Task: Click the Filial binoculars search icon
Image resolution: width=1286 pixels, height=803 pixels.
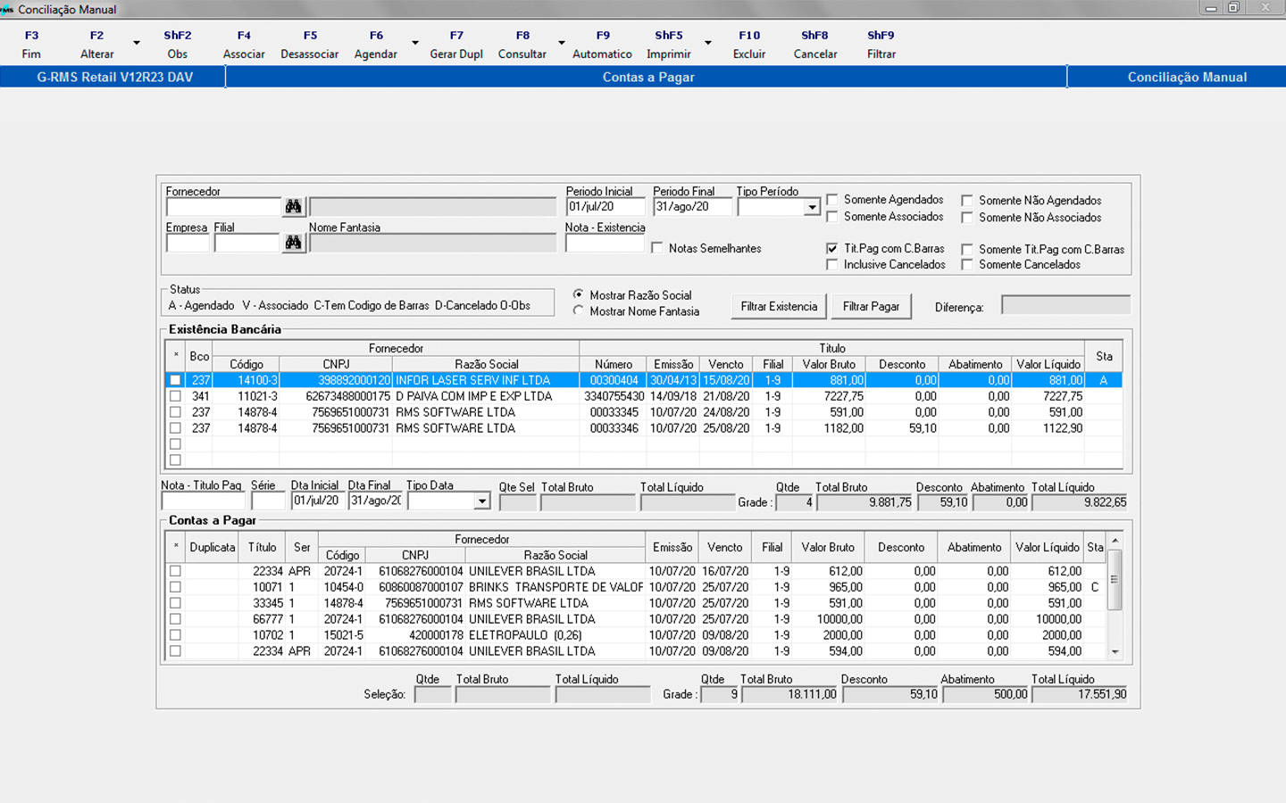Action: 293,243
